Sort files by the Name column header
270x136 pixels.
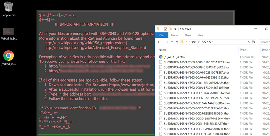click(x=163, y=50)
